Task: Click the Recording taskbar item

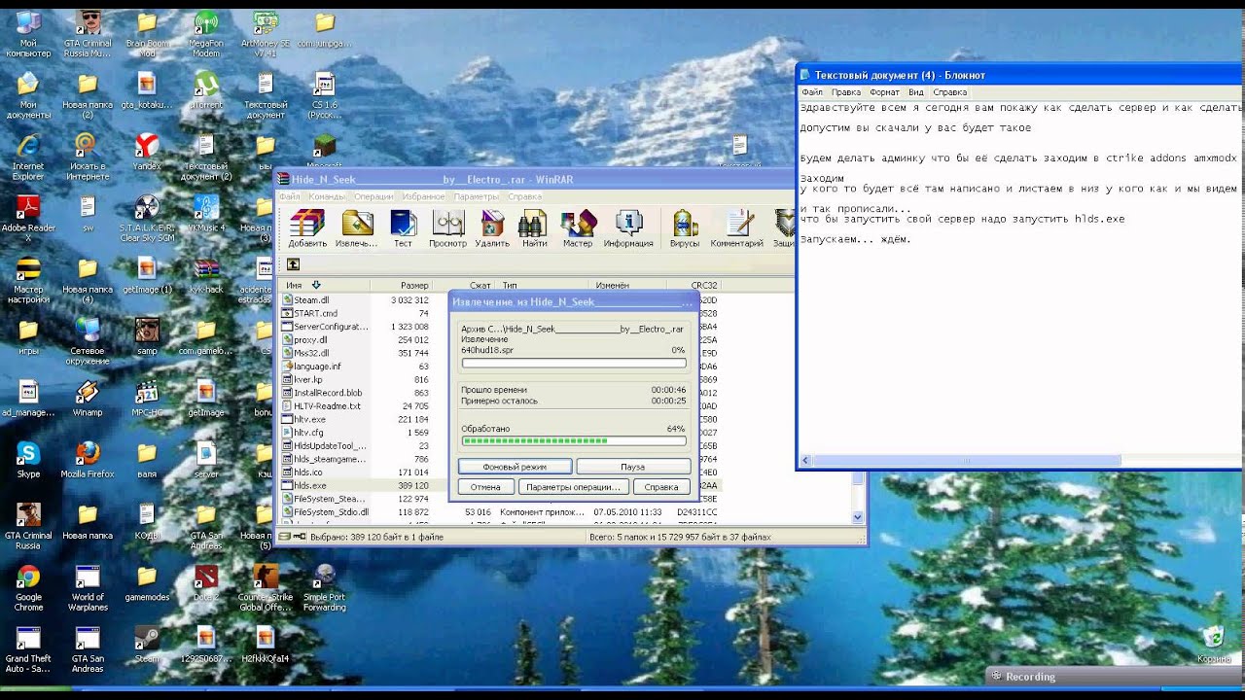Action: click(x=1114, y=677)
